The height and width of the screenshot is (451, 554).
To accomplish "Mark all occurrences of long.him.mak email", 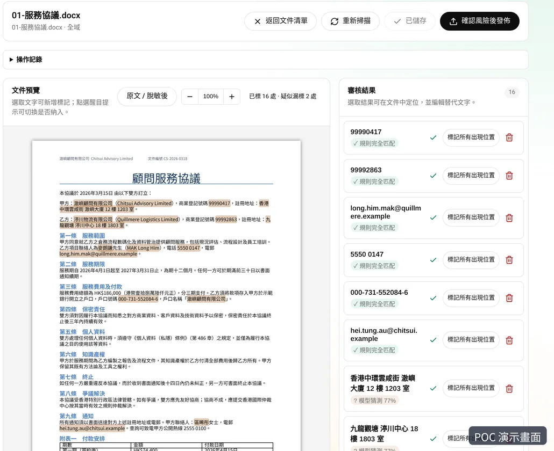I will (x=471, y=217).
